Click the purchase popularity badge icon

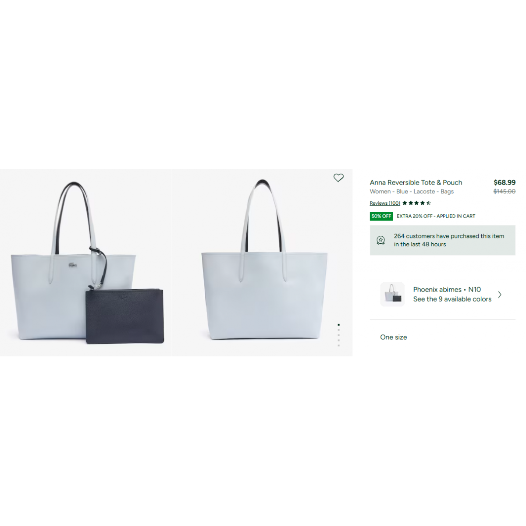380,240
